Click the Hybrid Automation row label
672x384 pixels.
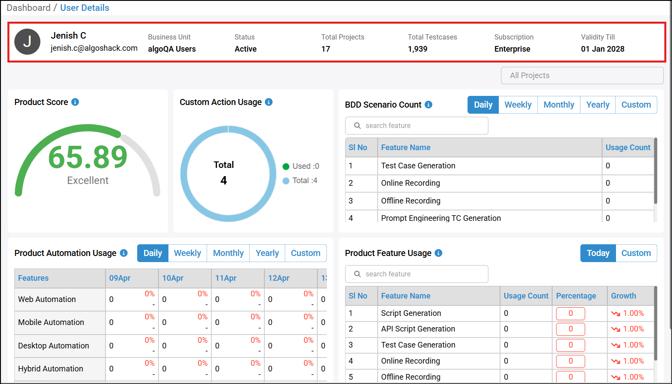[50, 369]
